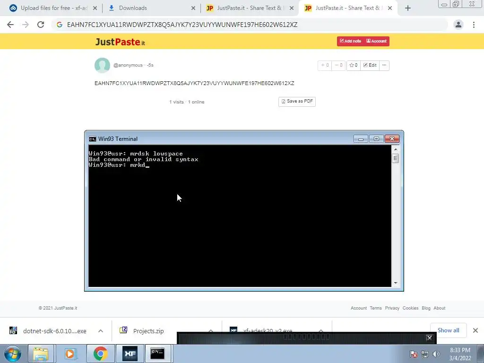The width and height of the screenshot is (484, 363).
Task: Open the footer About link
Action: point(439,308)
